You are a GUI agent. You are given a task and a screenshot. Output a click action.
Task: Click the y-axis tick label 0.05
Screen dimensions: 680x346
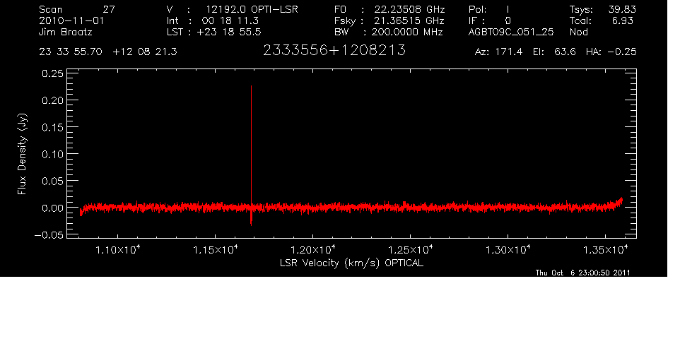click(52, 181)
